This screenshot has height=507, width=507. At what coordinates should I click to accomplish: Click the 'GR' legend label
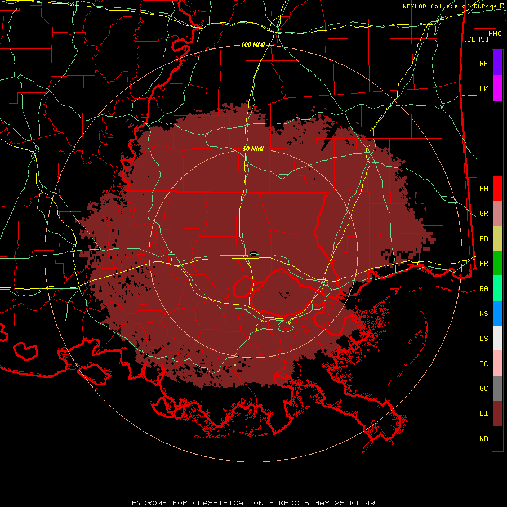pyautogui.click(x=484, y=214)
